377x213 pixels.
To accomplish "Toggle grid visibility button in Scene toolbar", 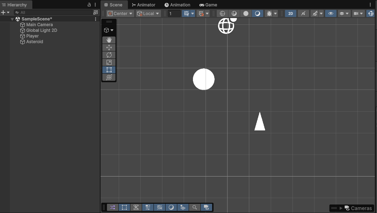I will click(x=186, y=13).
